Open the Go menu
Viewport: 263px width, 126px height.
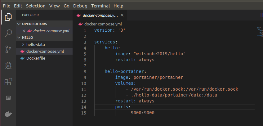point(66,6)
